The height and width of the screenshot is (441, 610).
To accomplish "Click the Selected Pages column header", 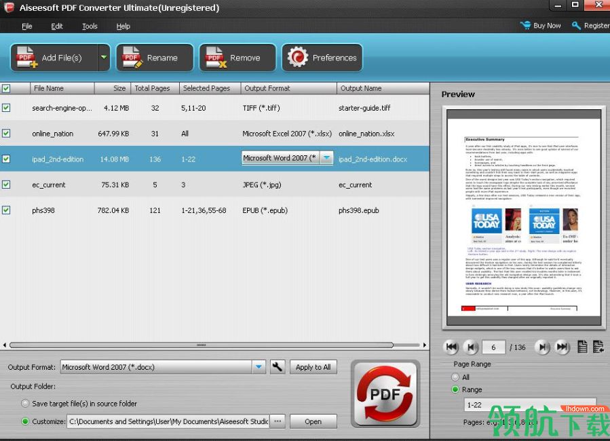I will click(x=210, y=88).
